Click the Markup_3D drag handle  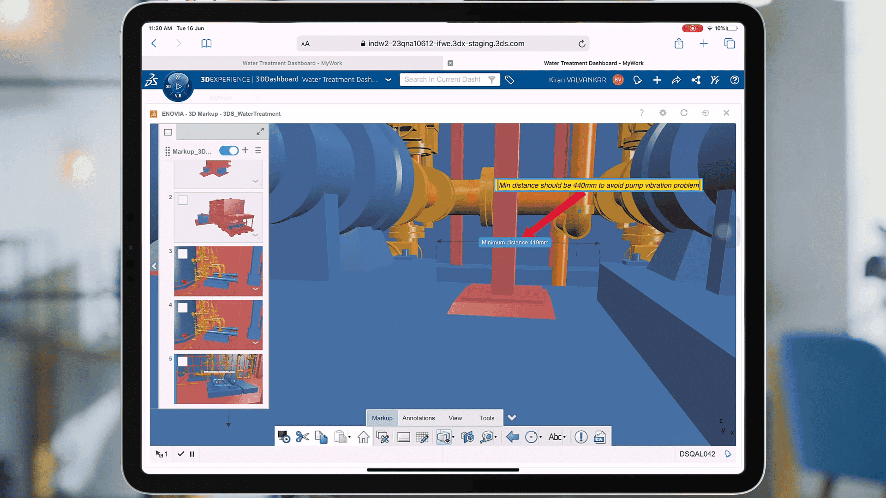168,151
